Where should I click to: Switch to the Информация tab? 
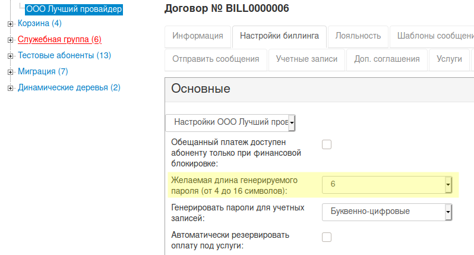click(198, 36)
